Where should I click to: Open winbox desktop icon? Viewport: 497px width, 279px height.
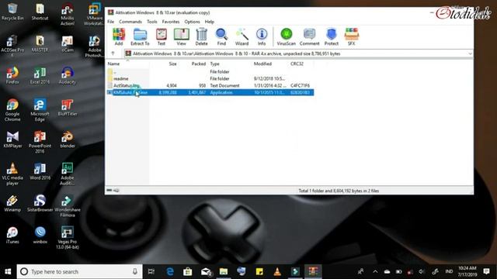(x=40, y=235)
